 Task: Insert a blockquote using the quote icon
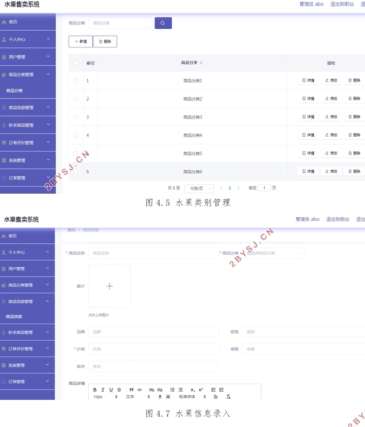tap(131, 390)
